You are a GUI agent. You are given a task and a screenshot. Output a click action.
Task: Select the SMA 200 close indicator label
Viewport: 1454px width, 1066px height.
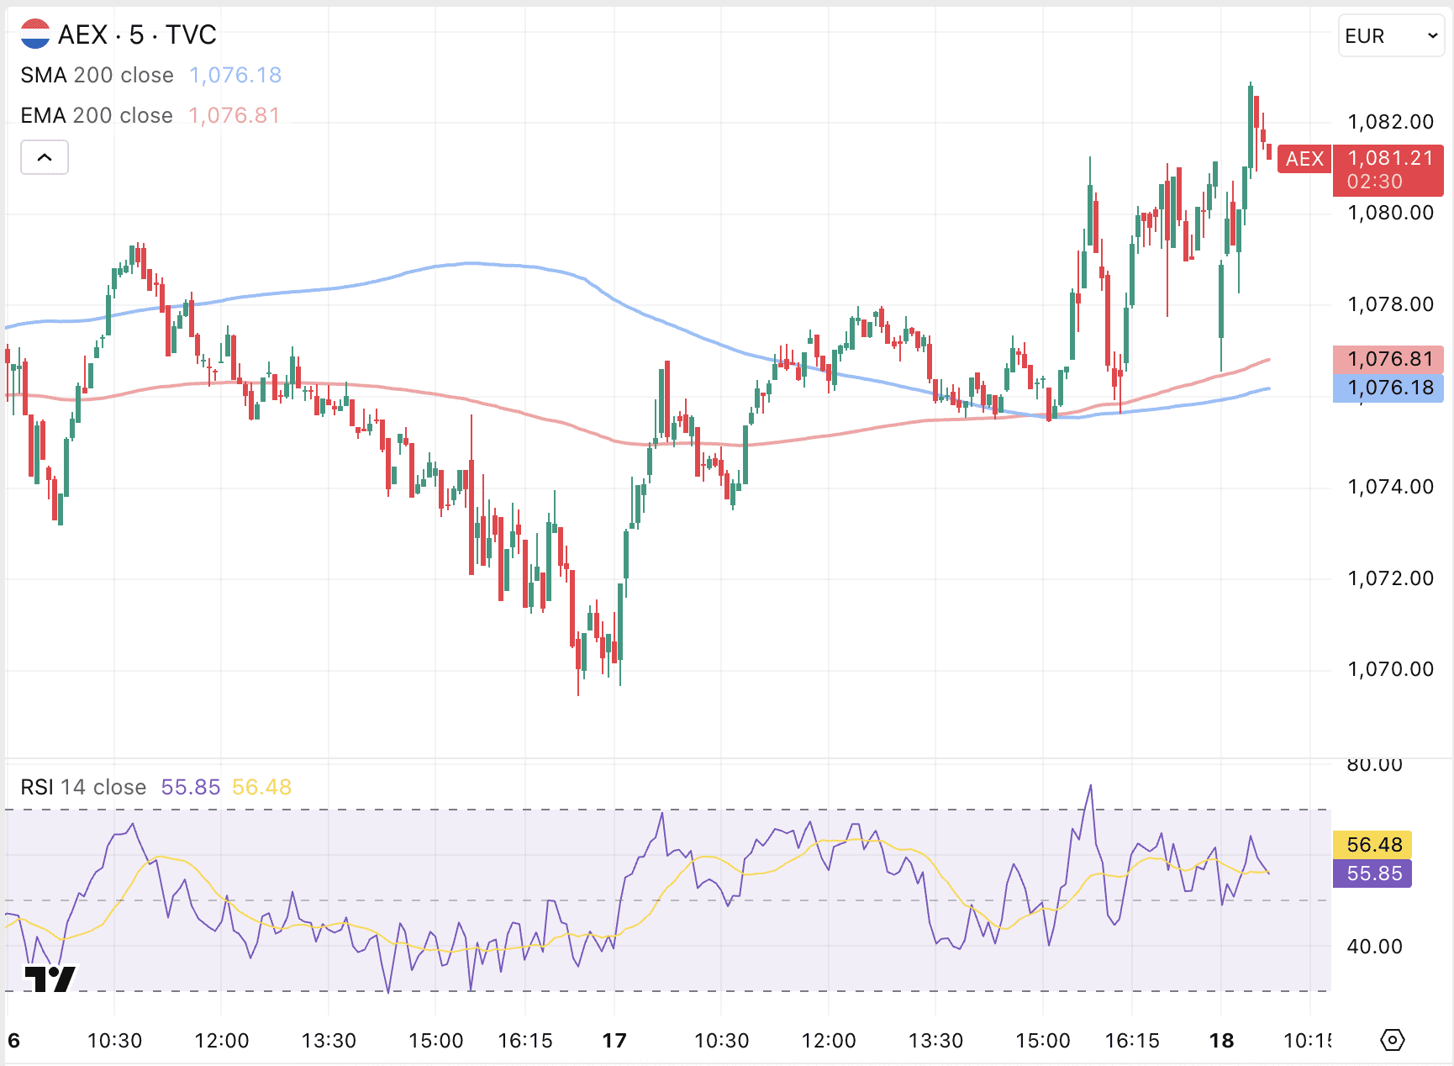tap(97, 75)
